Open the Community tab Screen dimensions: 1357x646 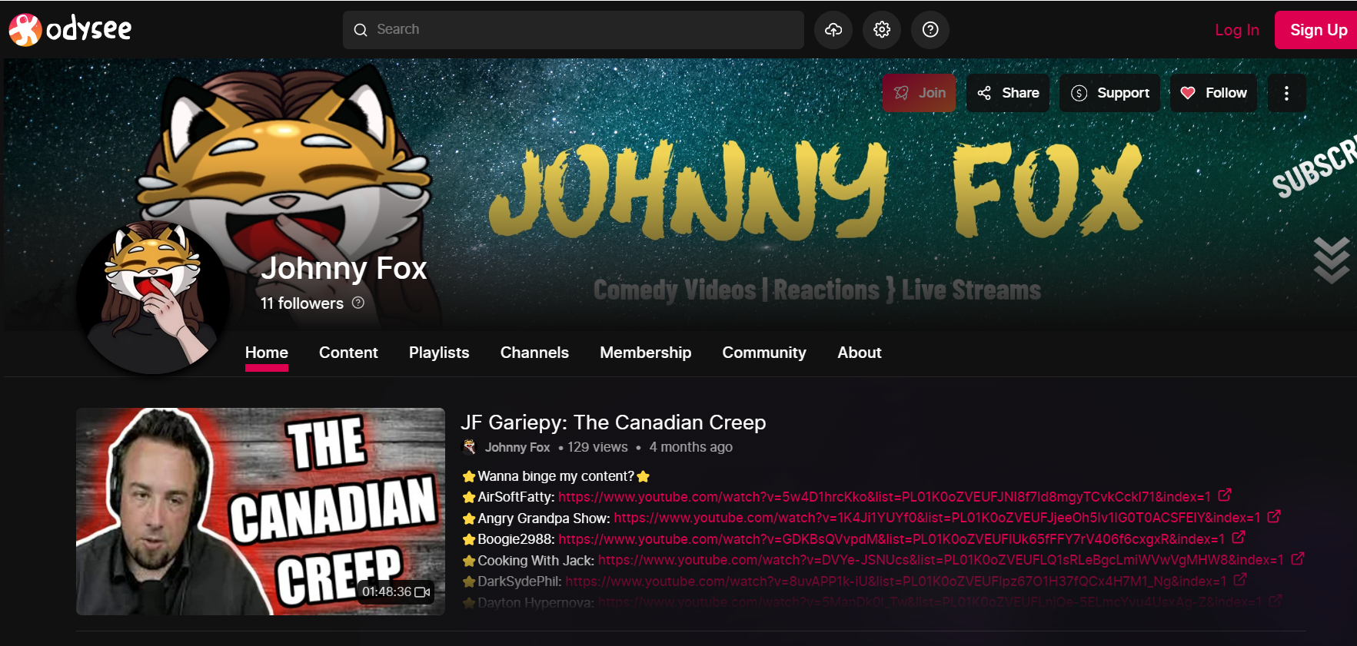(x=764, y=353)
